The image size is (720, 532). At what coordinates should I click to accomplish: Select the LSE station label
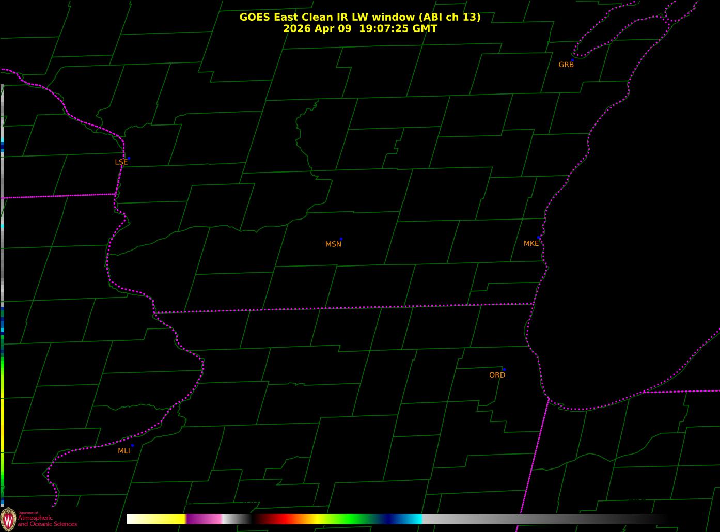coord(121,162)
